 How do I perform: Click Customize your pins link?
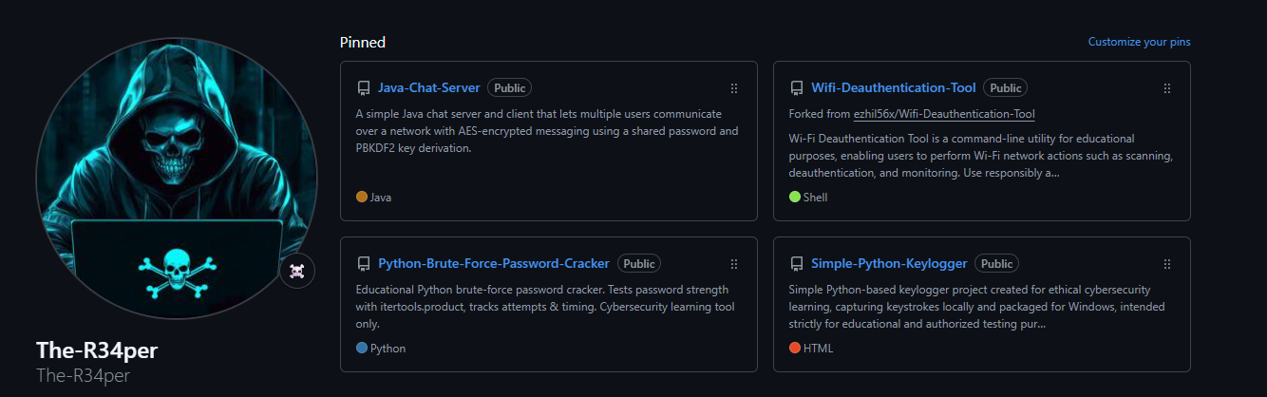tap(1139, 42)
